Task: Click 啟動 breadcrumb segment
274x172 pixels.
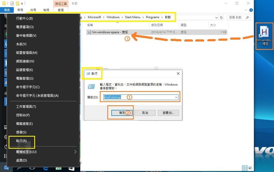Action: coord(168,17)
